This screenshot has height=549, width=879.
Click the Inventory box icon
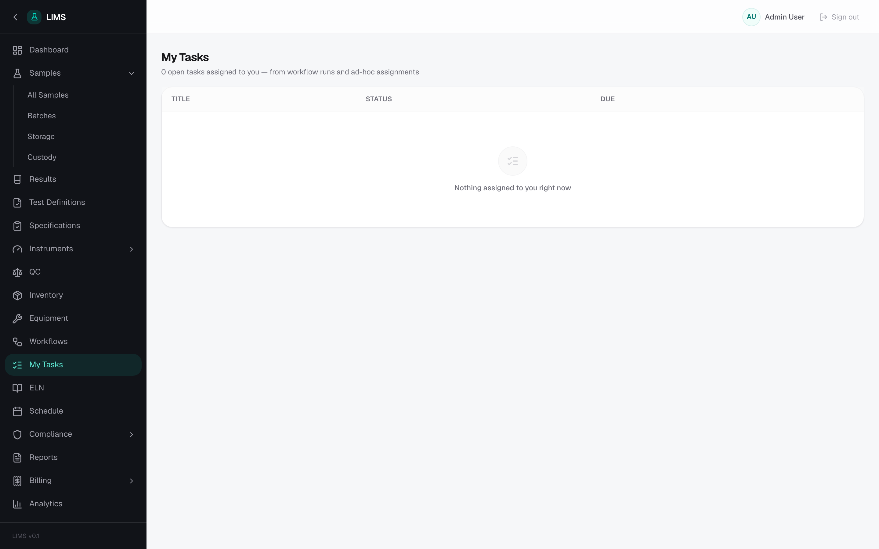point(17,295)
